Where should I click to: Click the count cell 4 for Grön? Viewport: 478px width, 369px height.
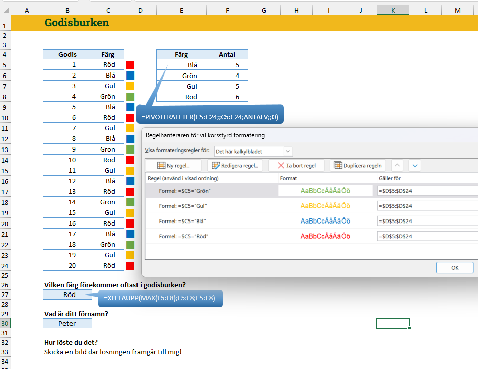[227, 76]
